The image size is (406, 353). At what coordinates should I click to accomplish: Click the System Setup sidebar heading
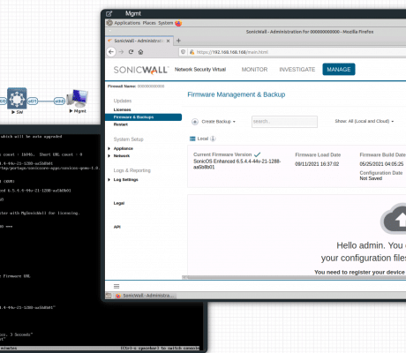click(128, 139)
